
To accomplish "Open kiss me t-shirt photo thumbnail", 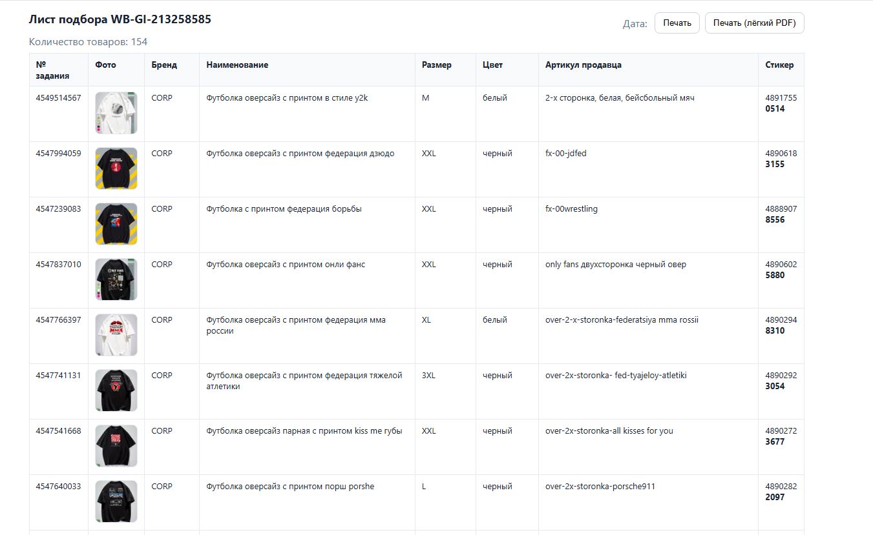I will click(x=116, y=446).
